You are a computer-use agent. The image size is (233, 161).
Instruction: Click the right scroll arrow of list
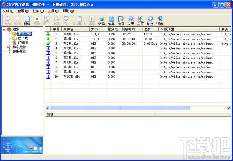coord(229,108)
